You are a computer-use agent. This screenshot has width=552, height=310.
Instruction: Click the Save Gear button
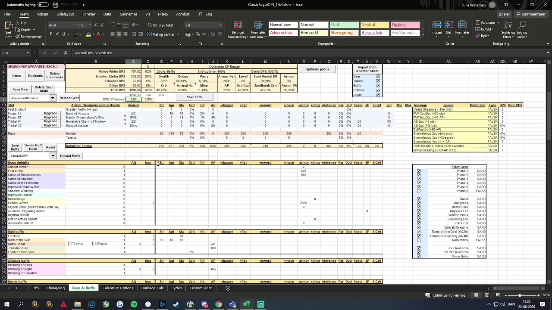(20, 89)
